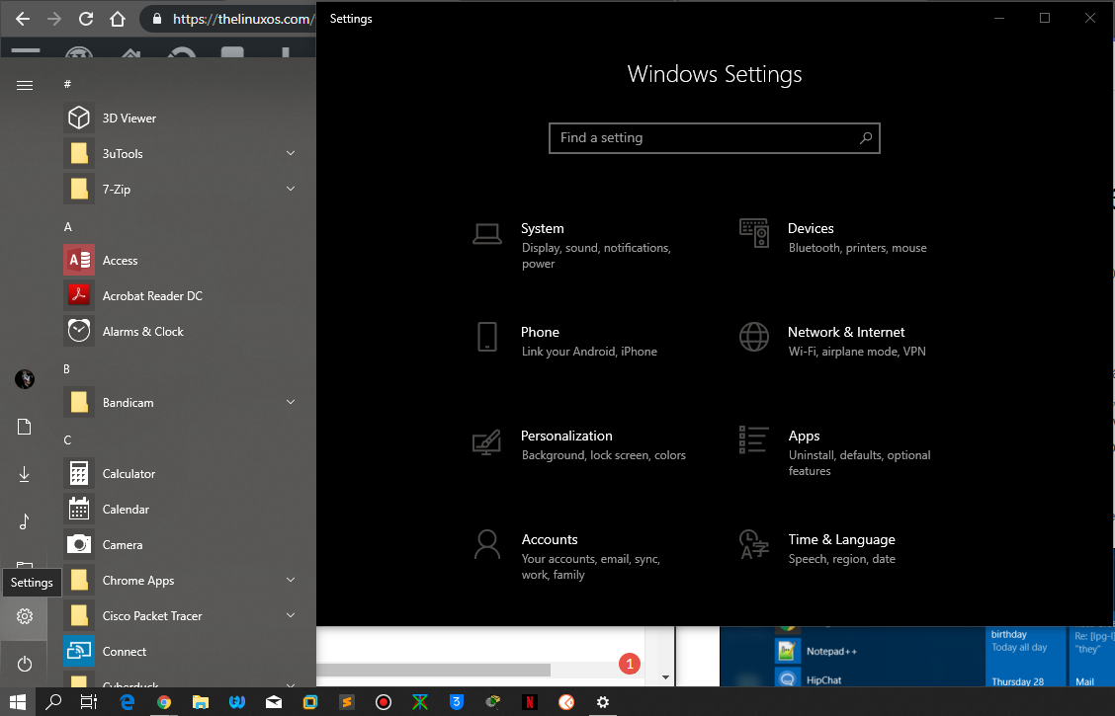1115x716 pixels.
Task: Click the Start menu hamburger button
Action: click(x=25, y=85)
